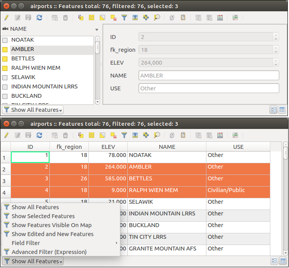Choose Show Selected Features from filter menu
289x268 pixels.
(x=43, y=216)
